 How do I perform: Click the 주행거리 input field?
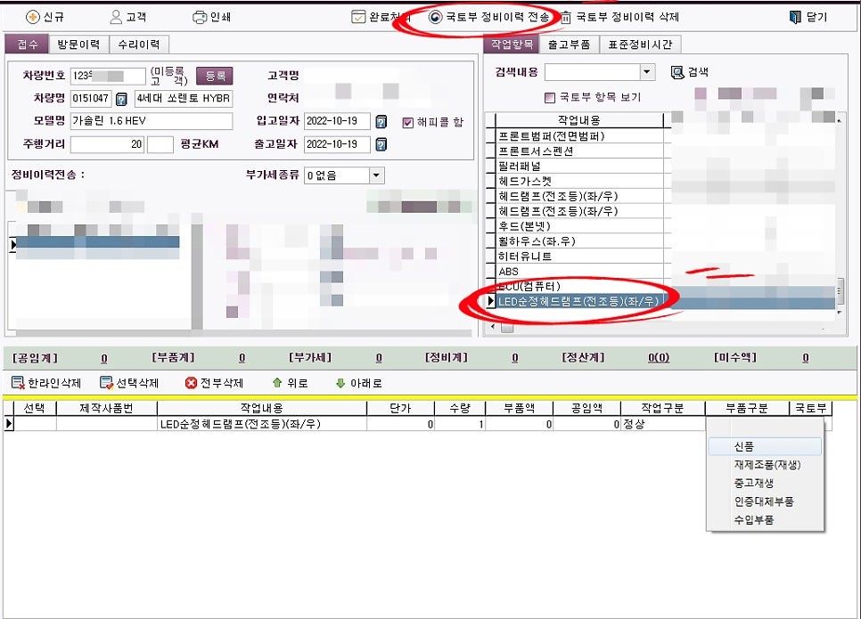107,144
